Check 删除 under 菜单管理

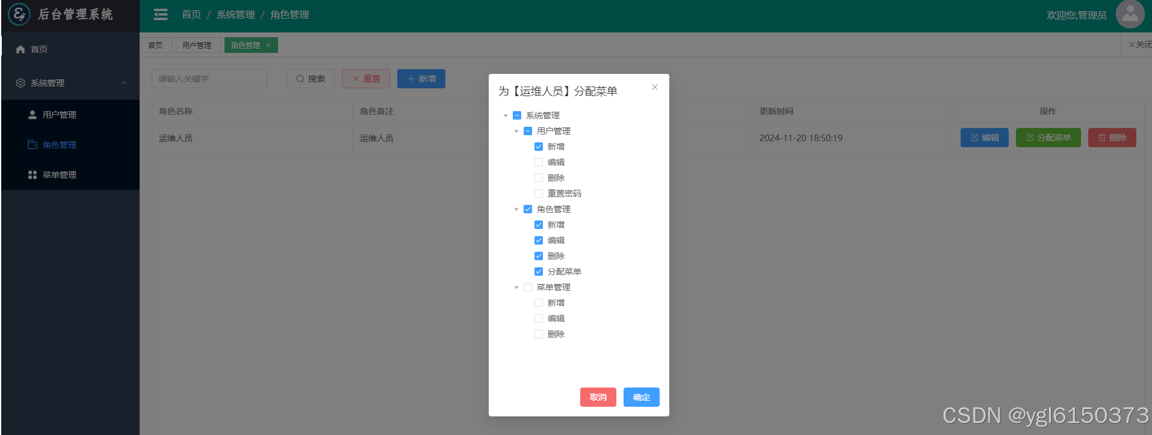point(539,334)
